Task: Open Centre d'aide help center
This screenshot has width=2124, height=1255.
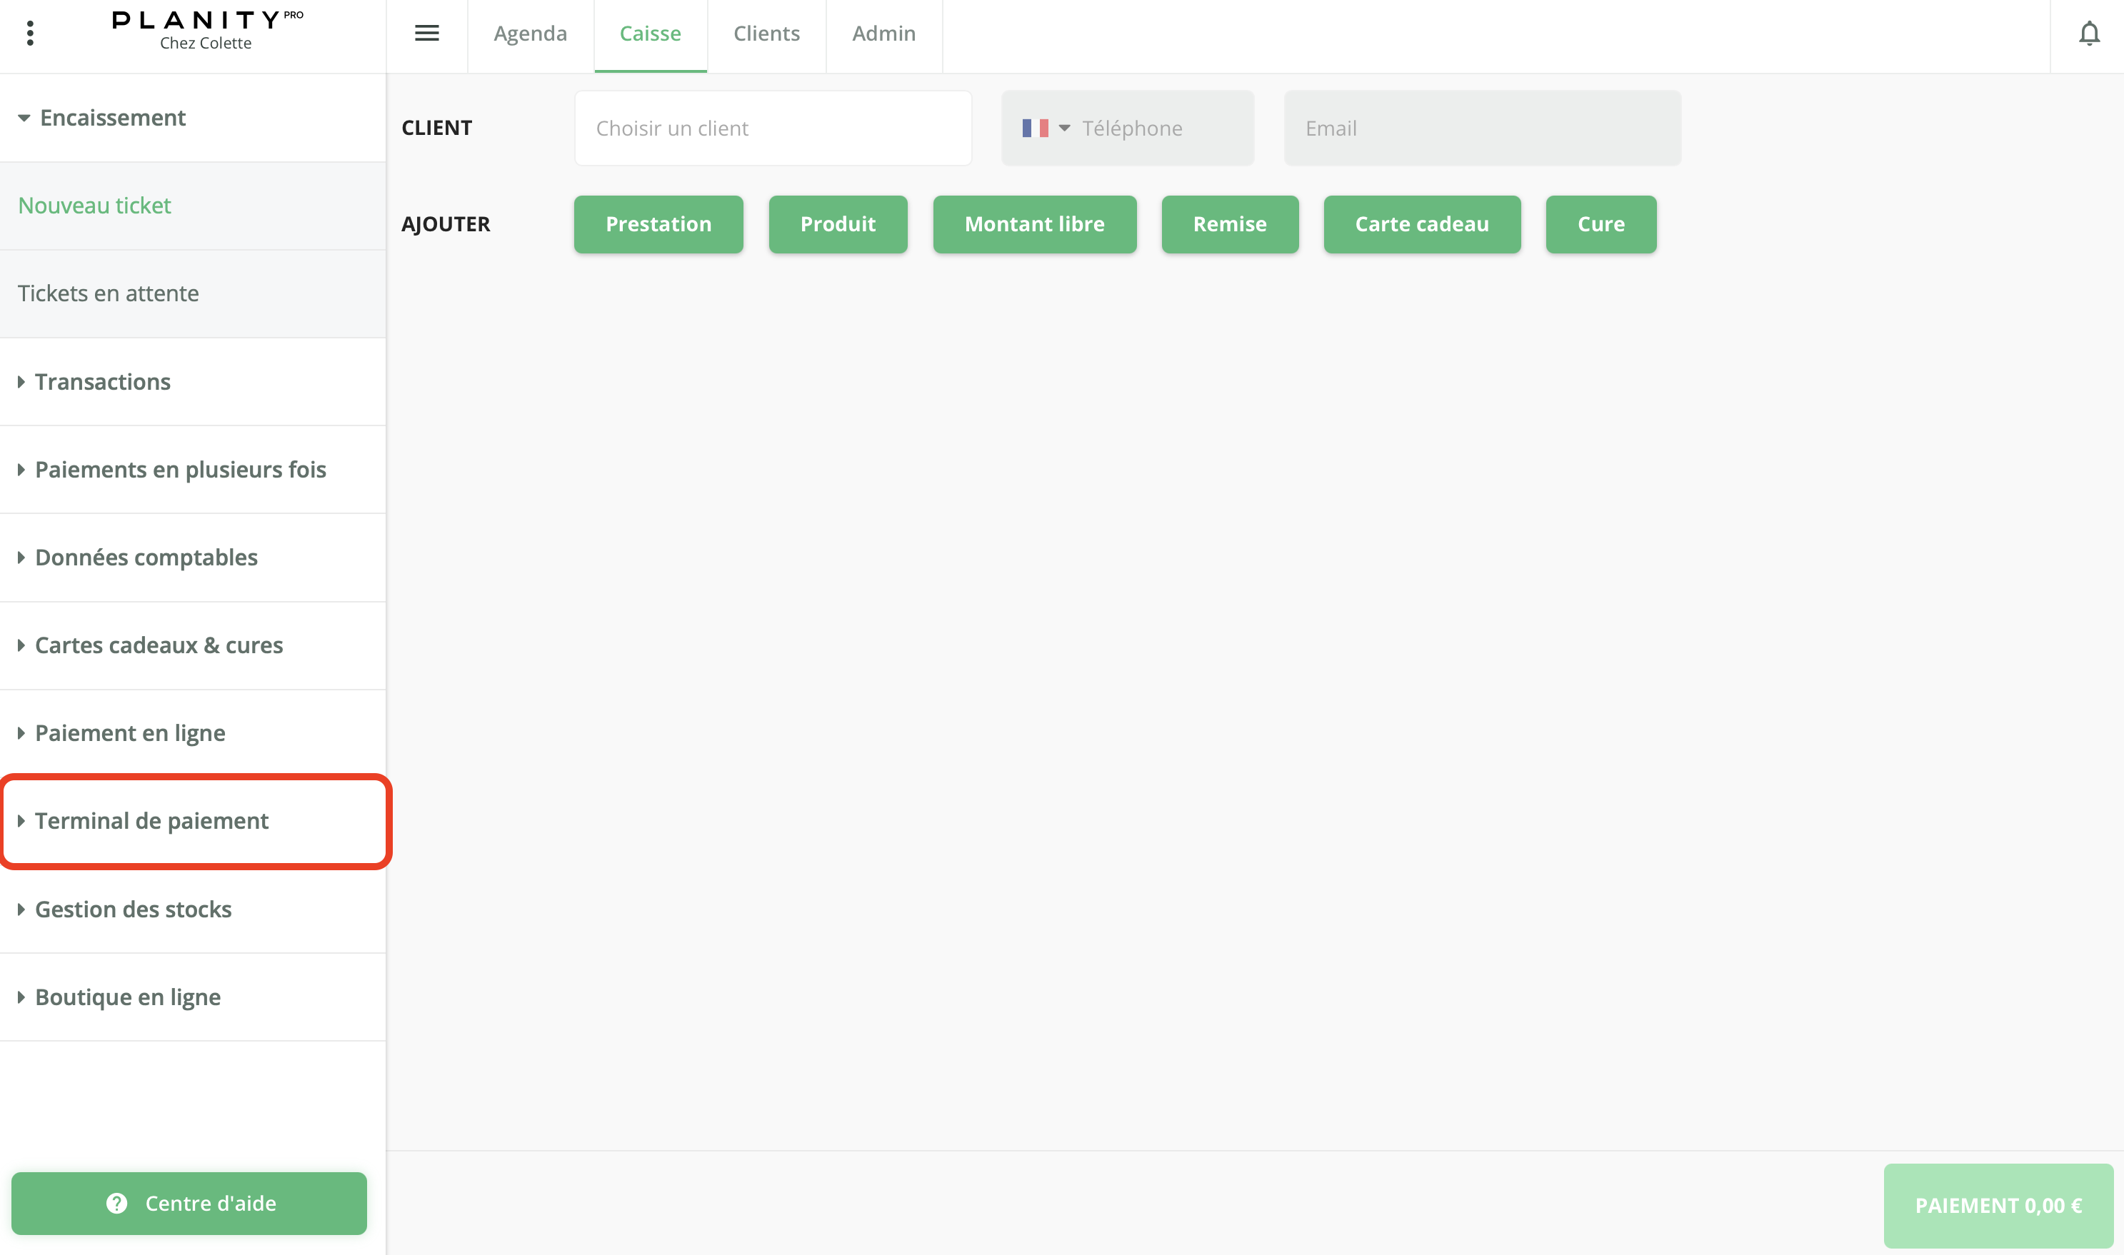Action: coord(189,1203)
